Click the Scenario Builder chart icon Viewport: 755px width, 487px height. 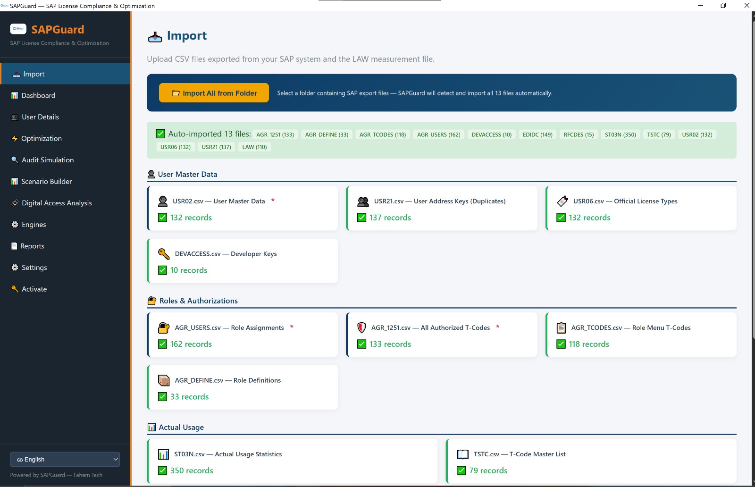coord(15,181)
